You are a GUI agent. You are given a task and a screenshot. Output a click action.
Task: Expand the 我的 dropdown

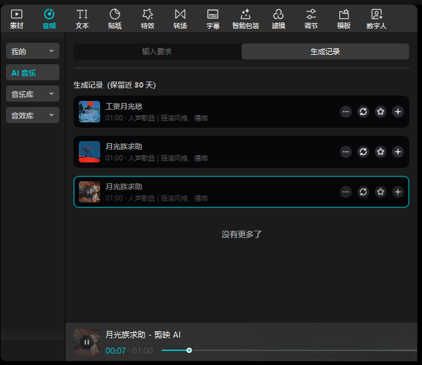tap(33, 51)
